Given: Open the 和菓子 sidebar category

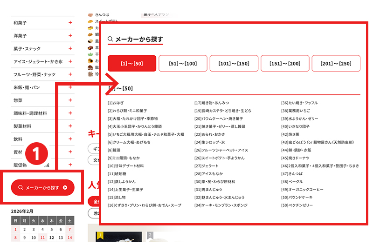Looking at the screenshot, I should [20, 23].
